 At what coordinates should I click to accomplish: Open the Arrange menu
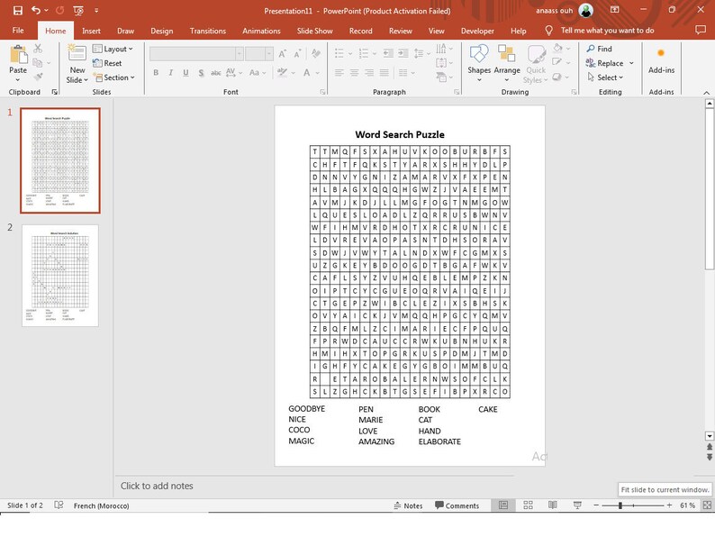pyautogui.click(x=507, y=64)
